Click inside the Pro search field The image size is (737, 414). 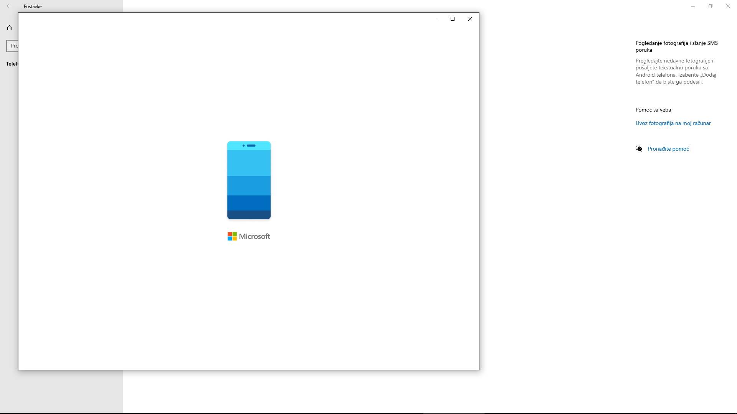[x=14, y=46]
